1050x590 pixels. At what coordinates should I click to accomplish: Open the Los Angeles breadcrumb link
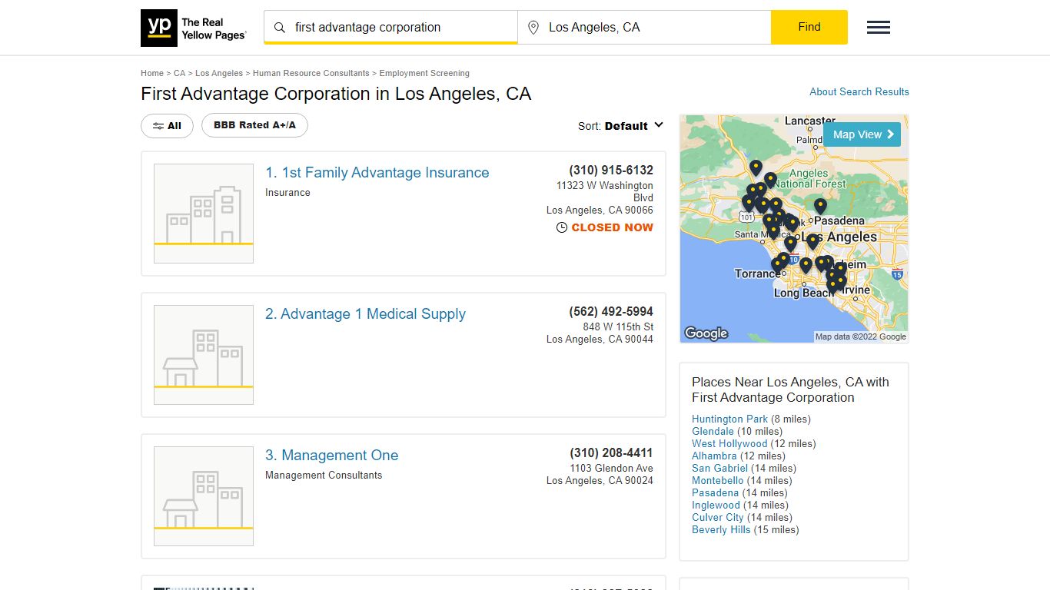pos(219,73)
